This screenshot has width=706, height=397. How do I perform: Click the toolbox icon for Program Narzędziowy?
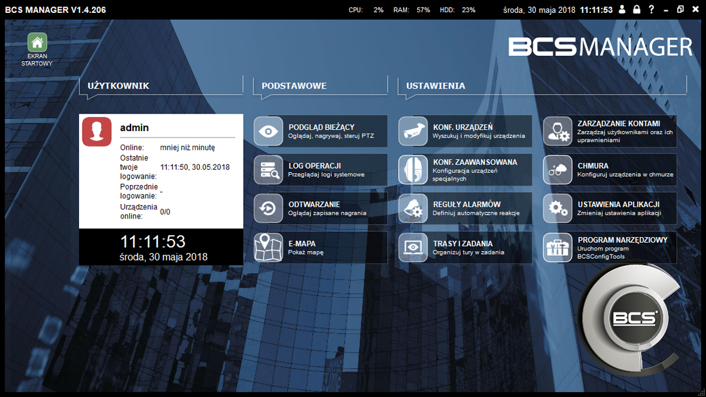[x=557, y=248]
